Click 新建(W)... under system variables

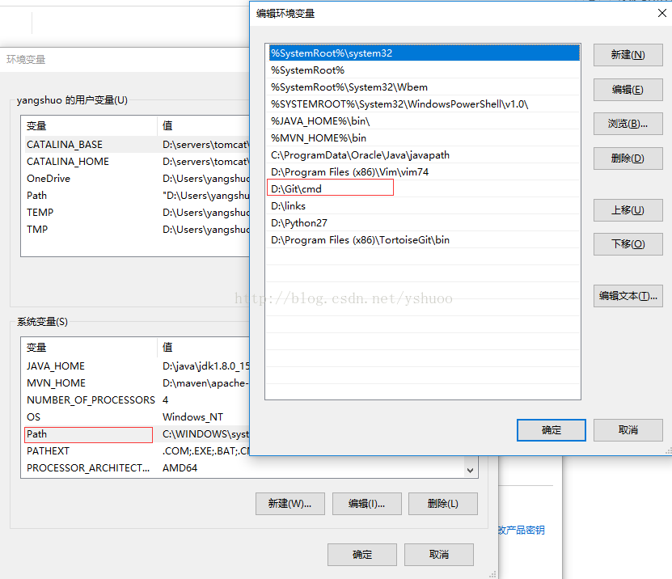pyautogui.click(x=290, y=504)
